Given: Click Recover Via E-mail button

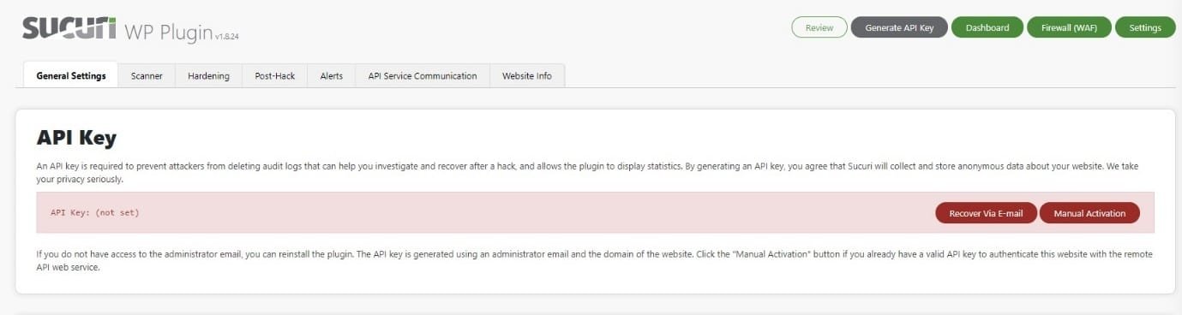Looking at the screenshot, I should pyautogui.click(x=986, y=213).
